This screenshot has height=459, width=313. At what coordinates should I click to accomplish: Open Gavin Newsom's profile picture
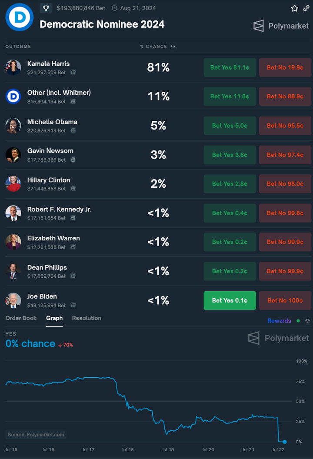click(x=13, y=155)
